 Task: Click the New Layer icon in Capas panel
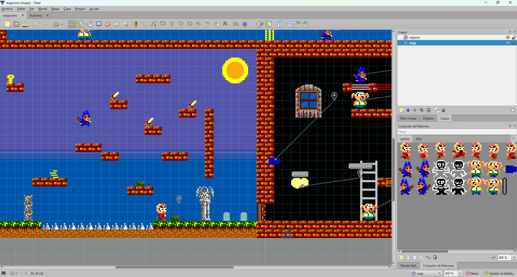tap(402, 111)
